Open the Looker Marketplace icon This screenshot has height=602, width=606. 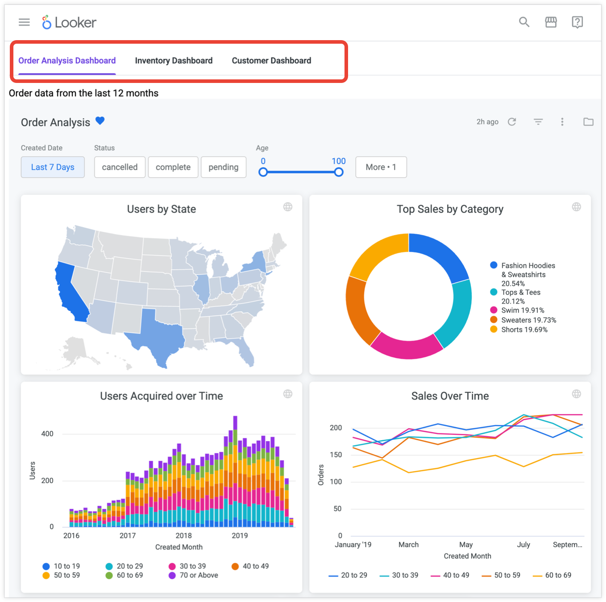pyautogui.click(x=551, y=22)
